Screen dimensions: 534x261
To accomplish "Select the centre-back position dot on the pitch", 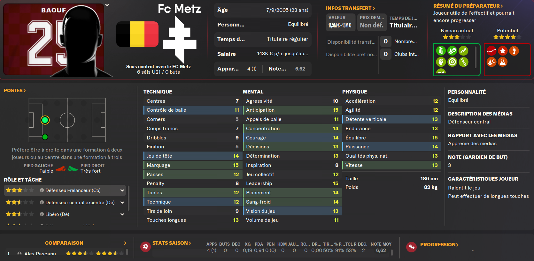I will point(45,120).
